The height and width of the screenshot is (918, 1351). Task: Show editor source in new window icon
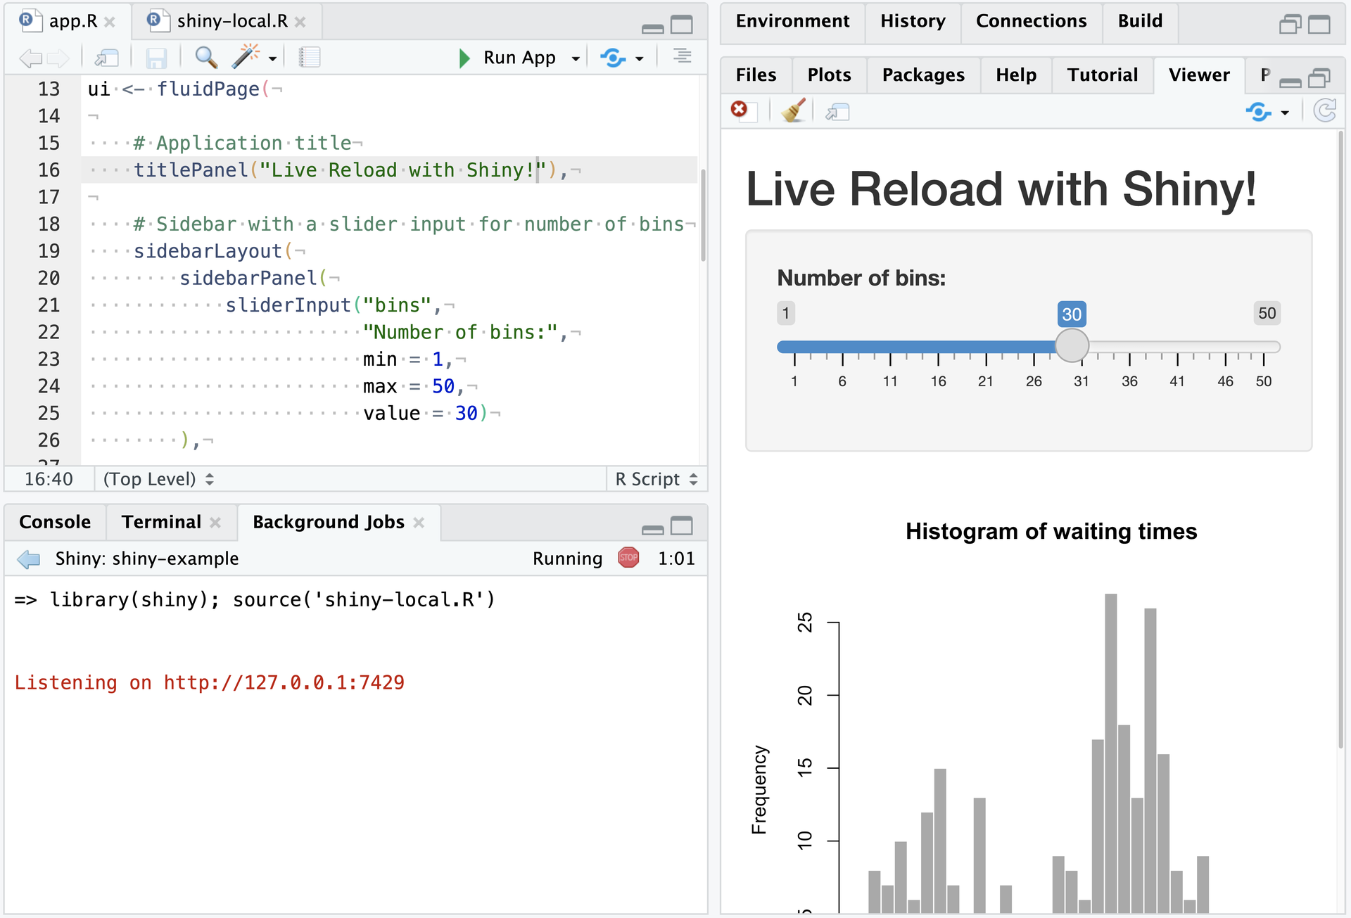click(107, 58)
